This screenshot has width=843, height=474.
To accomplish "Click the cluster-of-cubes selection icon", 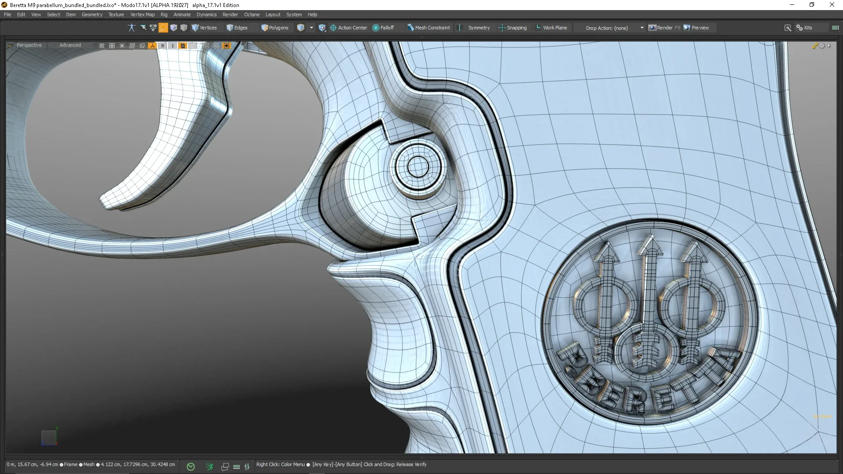I will (x=153, y=28).
